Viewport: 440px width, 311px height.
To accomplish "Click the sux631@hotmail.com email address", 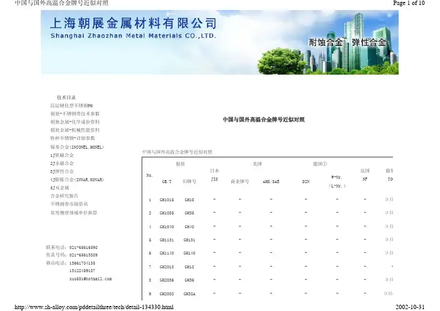I will [90, 279].
